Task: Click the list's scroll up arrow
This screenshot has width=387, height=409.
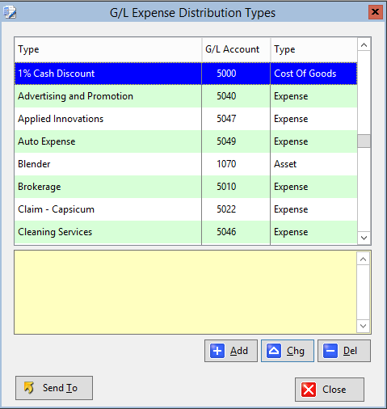Action: pos(364,45)
